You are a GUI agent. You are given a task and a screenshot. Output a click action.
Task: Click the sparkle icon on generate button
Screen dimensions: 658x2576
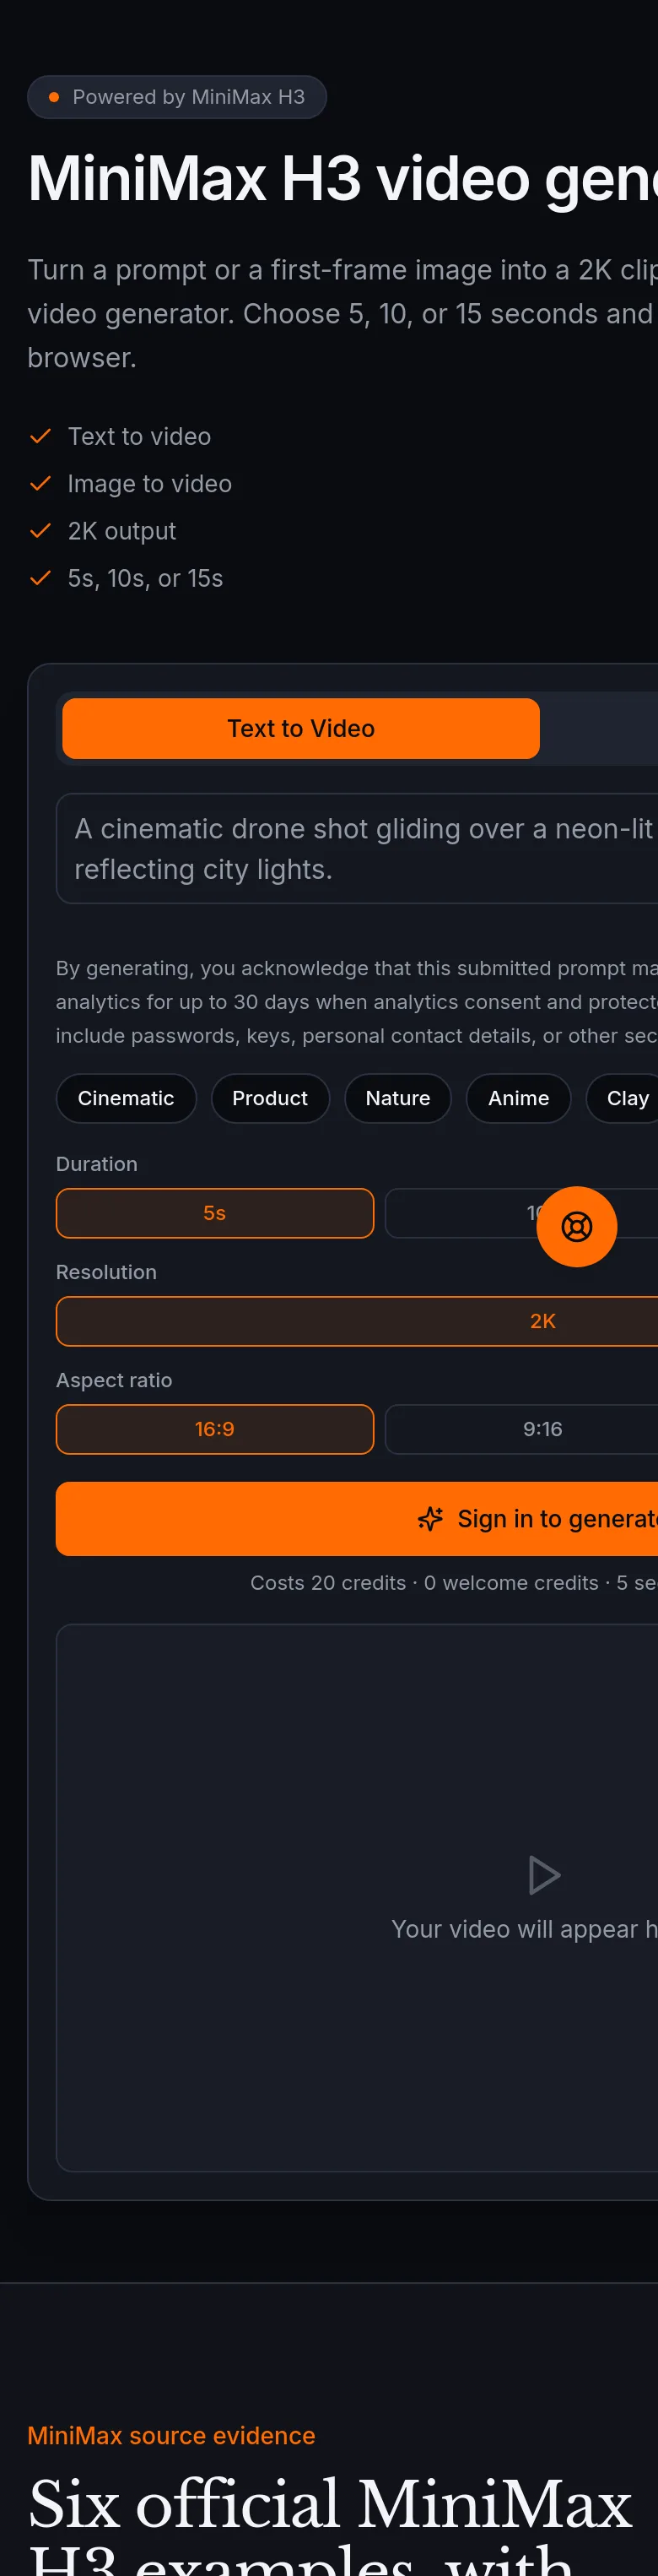(x=430, y=1518)
